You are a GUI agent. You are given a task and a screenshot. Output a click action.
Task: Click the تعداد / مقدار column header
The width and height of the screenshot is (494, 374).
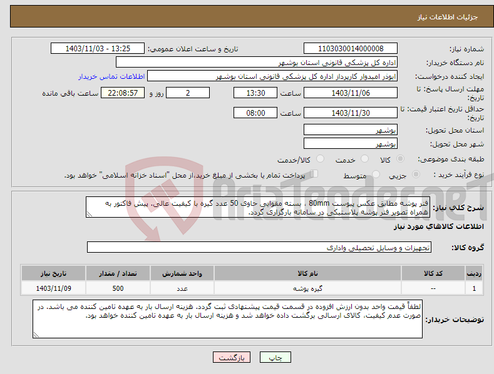[x=118, y=273]
